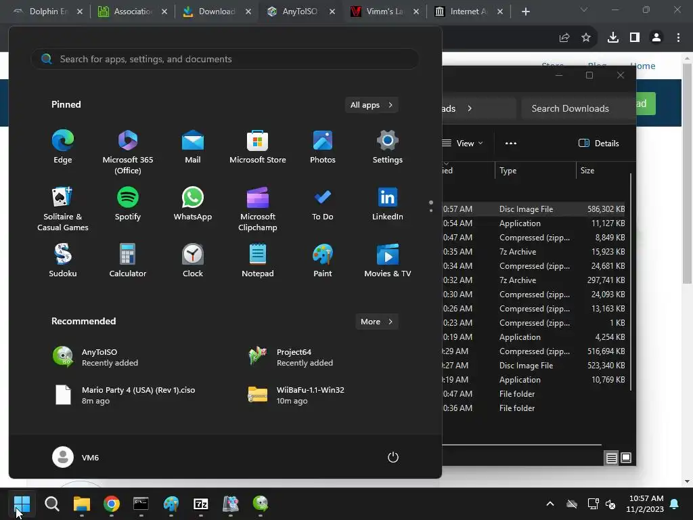
Task: Open Solitaire & Casual Games
Action: pyautogui.click(x=63, y=209)
